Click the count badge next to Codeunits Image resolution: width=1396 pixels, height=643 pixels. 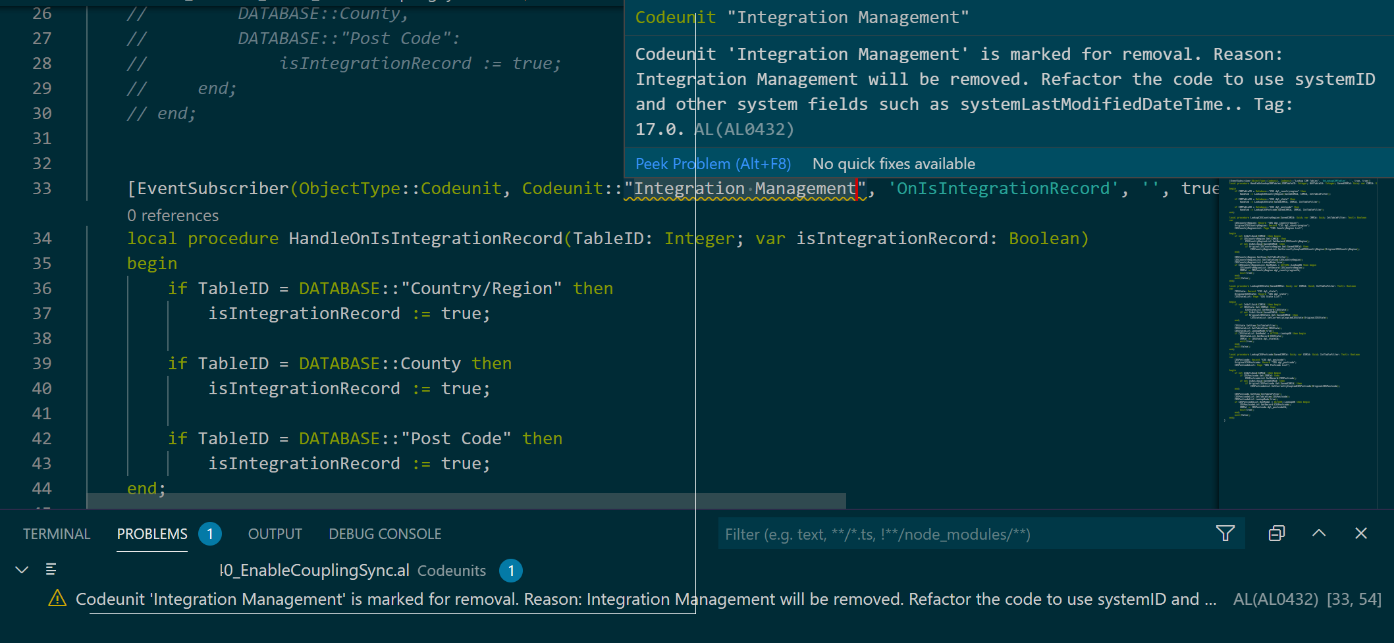point(511,571)
